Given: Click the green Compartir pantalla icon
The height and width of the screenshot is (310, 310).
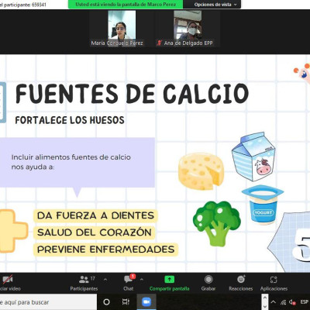Looking at the screenshot, I should [x=169, y=279].
